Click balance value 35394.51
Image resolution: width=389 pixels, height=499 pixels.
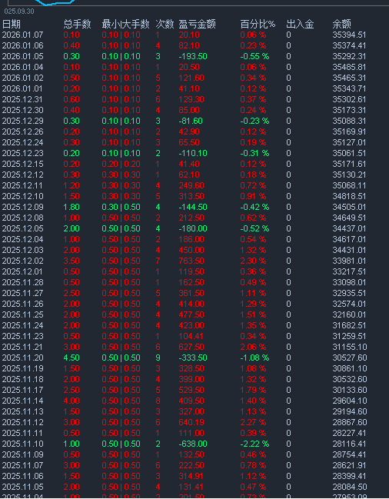[349, 35]
